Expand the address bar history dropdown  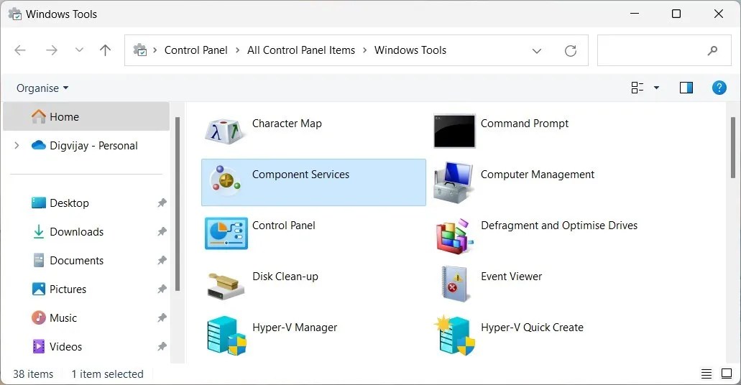tap(536, 50)
